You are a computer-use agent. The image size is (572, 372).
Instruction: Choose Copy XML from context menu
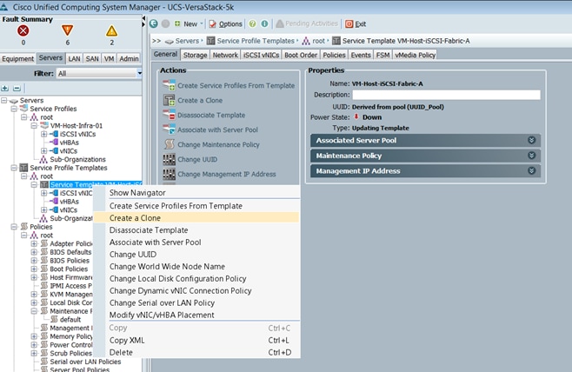pos(196,340)
